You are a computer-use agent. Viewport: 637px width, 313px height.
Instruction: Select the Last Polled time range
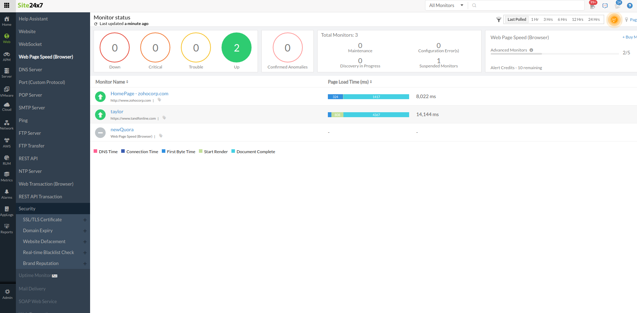click(x=517, y=19)
